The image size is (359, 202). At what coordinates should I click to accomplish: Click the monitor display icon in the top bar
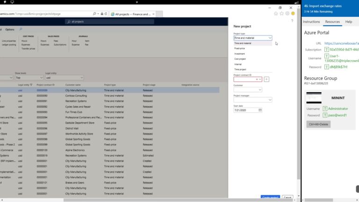click(x=12, y=2)
